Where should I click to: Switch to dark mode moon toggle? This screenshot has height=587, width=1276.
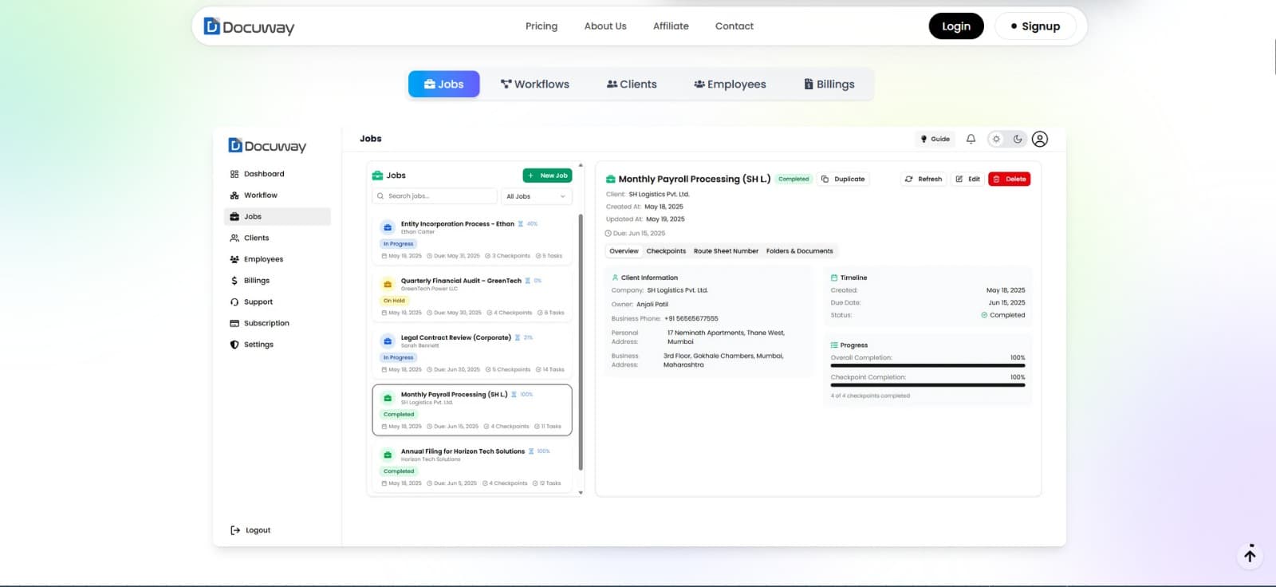tap(1018, 139)
